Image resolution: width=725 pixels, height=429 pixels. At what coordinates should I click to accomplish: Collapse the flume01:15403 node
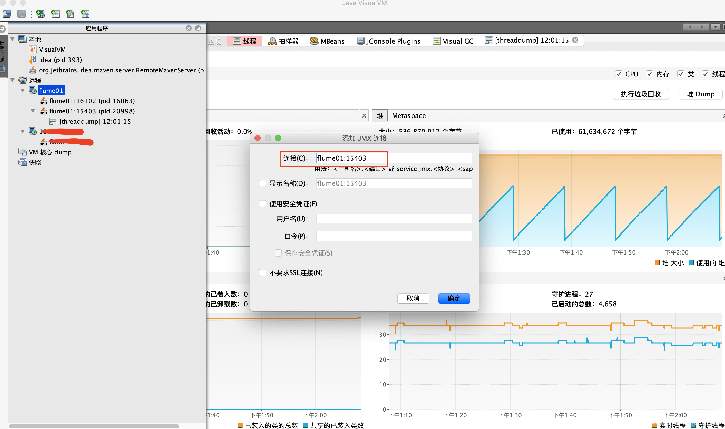(33, 111)
